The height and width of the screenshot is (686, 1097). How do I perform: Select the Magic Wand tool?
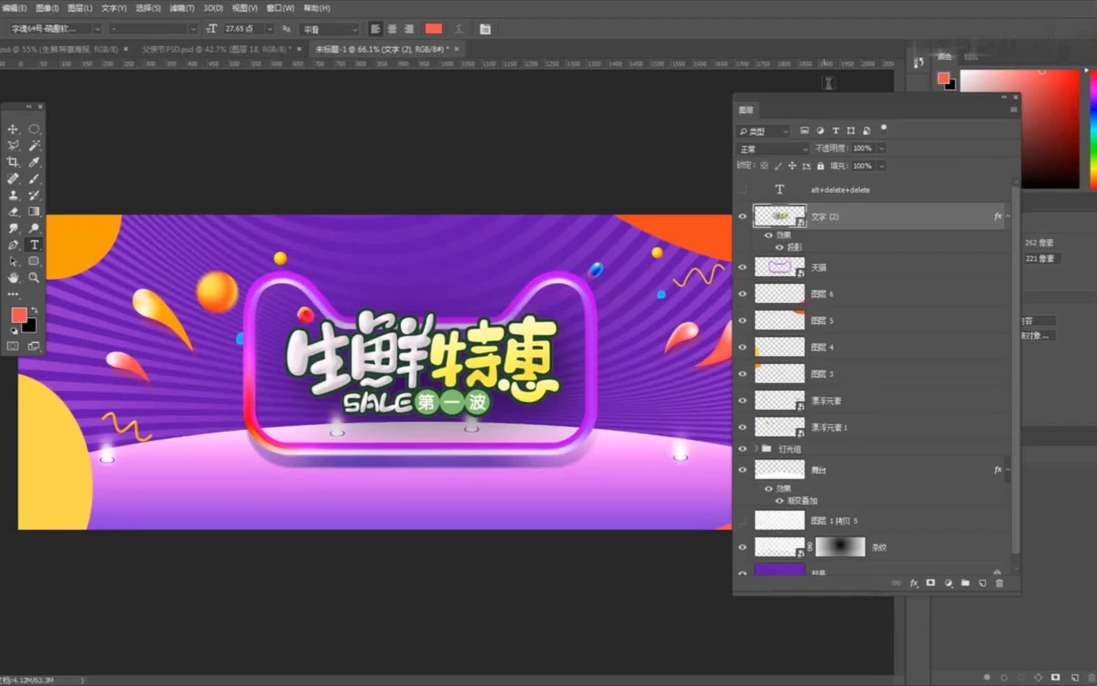34,145
